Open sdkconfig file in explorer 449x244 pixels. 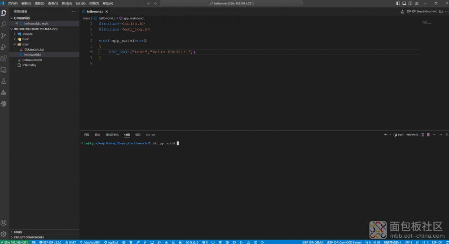pyautogui.click(x=29, y=65)
